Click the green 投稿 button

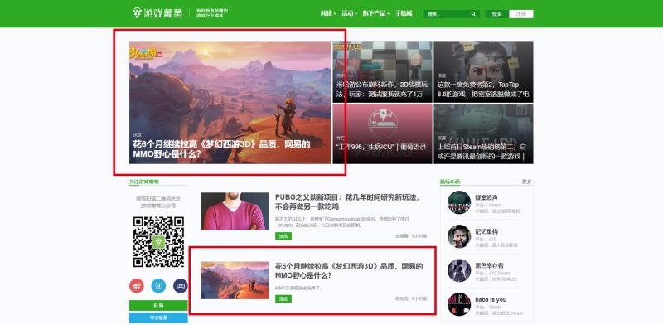pos(158,306)
